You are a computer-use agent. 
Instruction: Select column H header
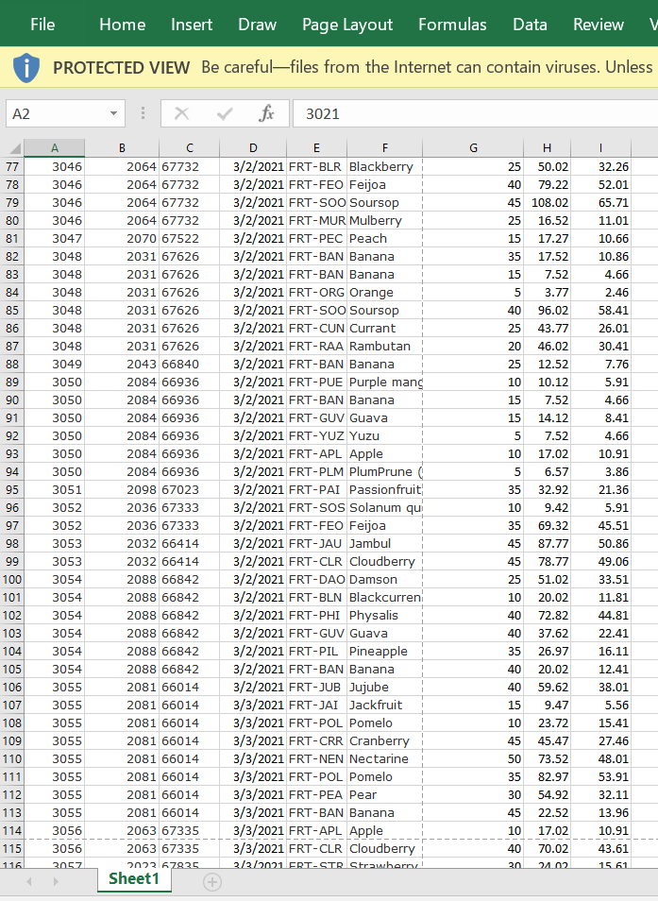548,148
